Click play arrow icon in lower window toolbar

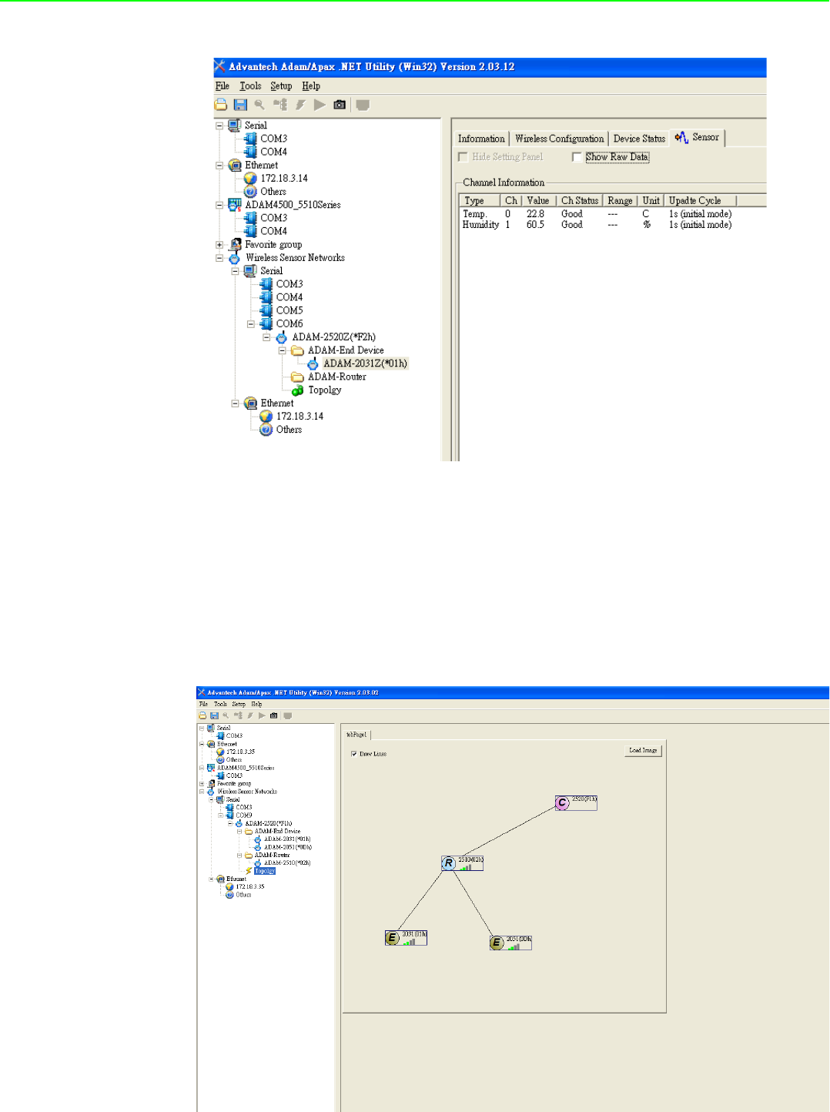[x=262, y=715]
